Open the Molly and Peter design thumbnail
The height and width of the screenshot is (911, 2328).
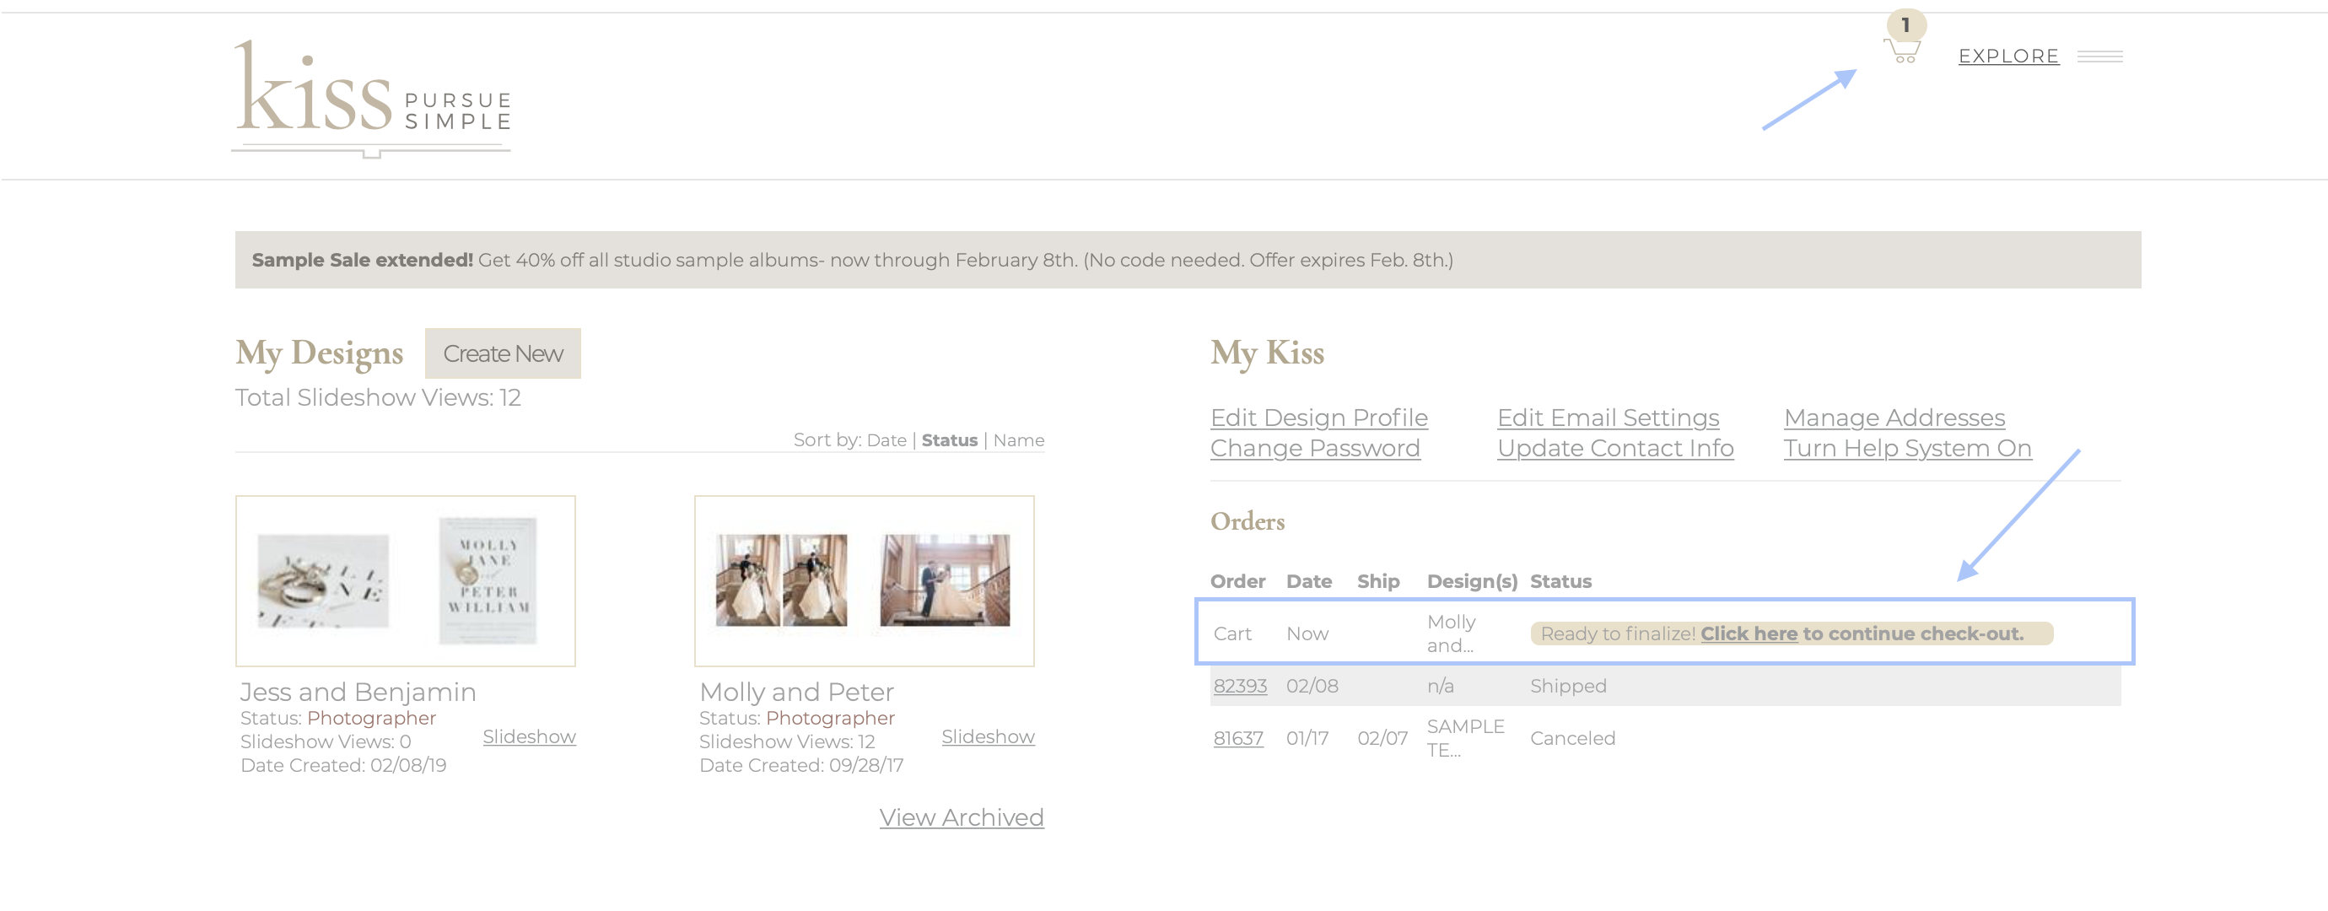pyautogui.click(x=864, y=581)
